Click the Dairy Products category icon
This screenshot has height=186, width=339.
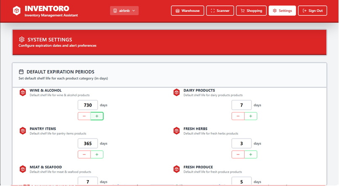[x=177, y=92]
